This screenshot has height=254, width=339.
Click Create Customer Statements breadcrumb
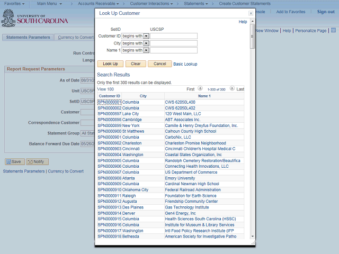pyautogui.click(x=245, y=4)
